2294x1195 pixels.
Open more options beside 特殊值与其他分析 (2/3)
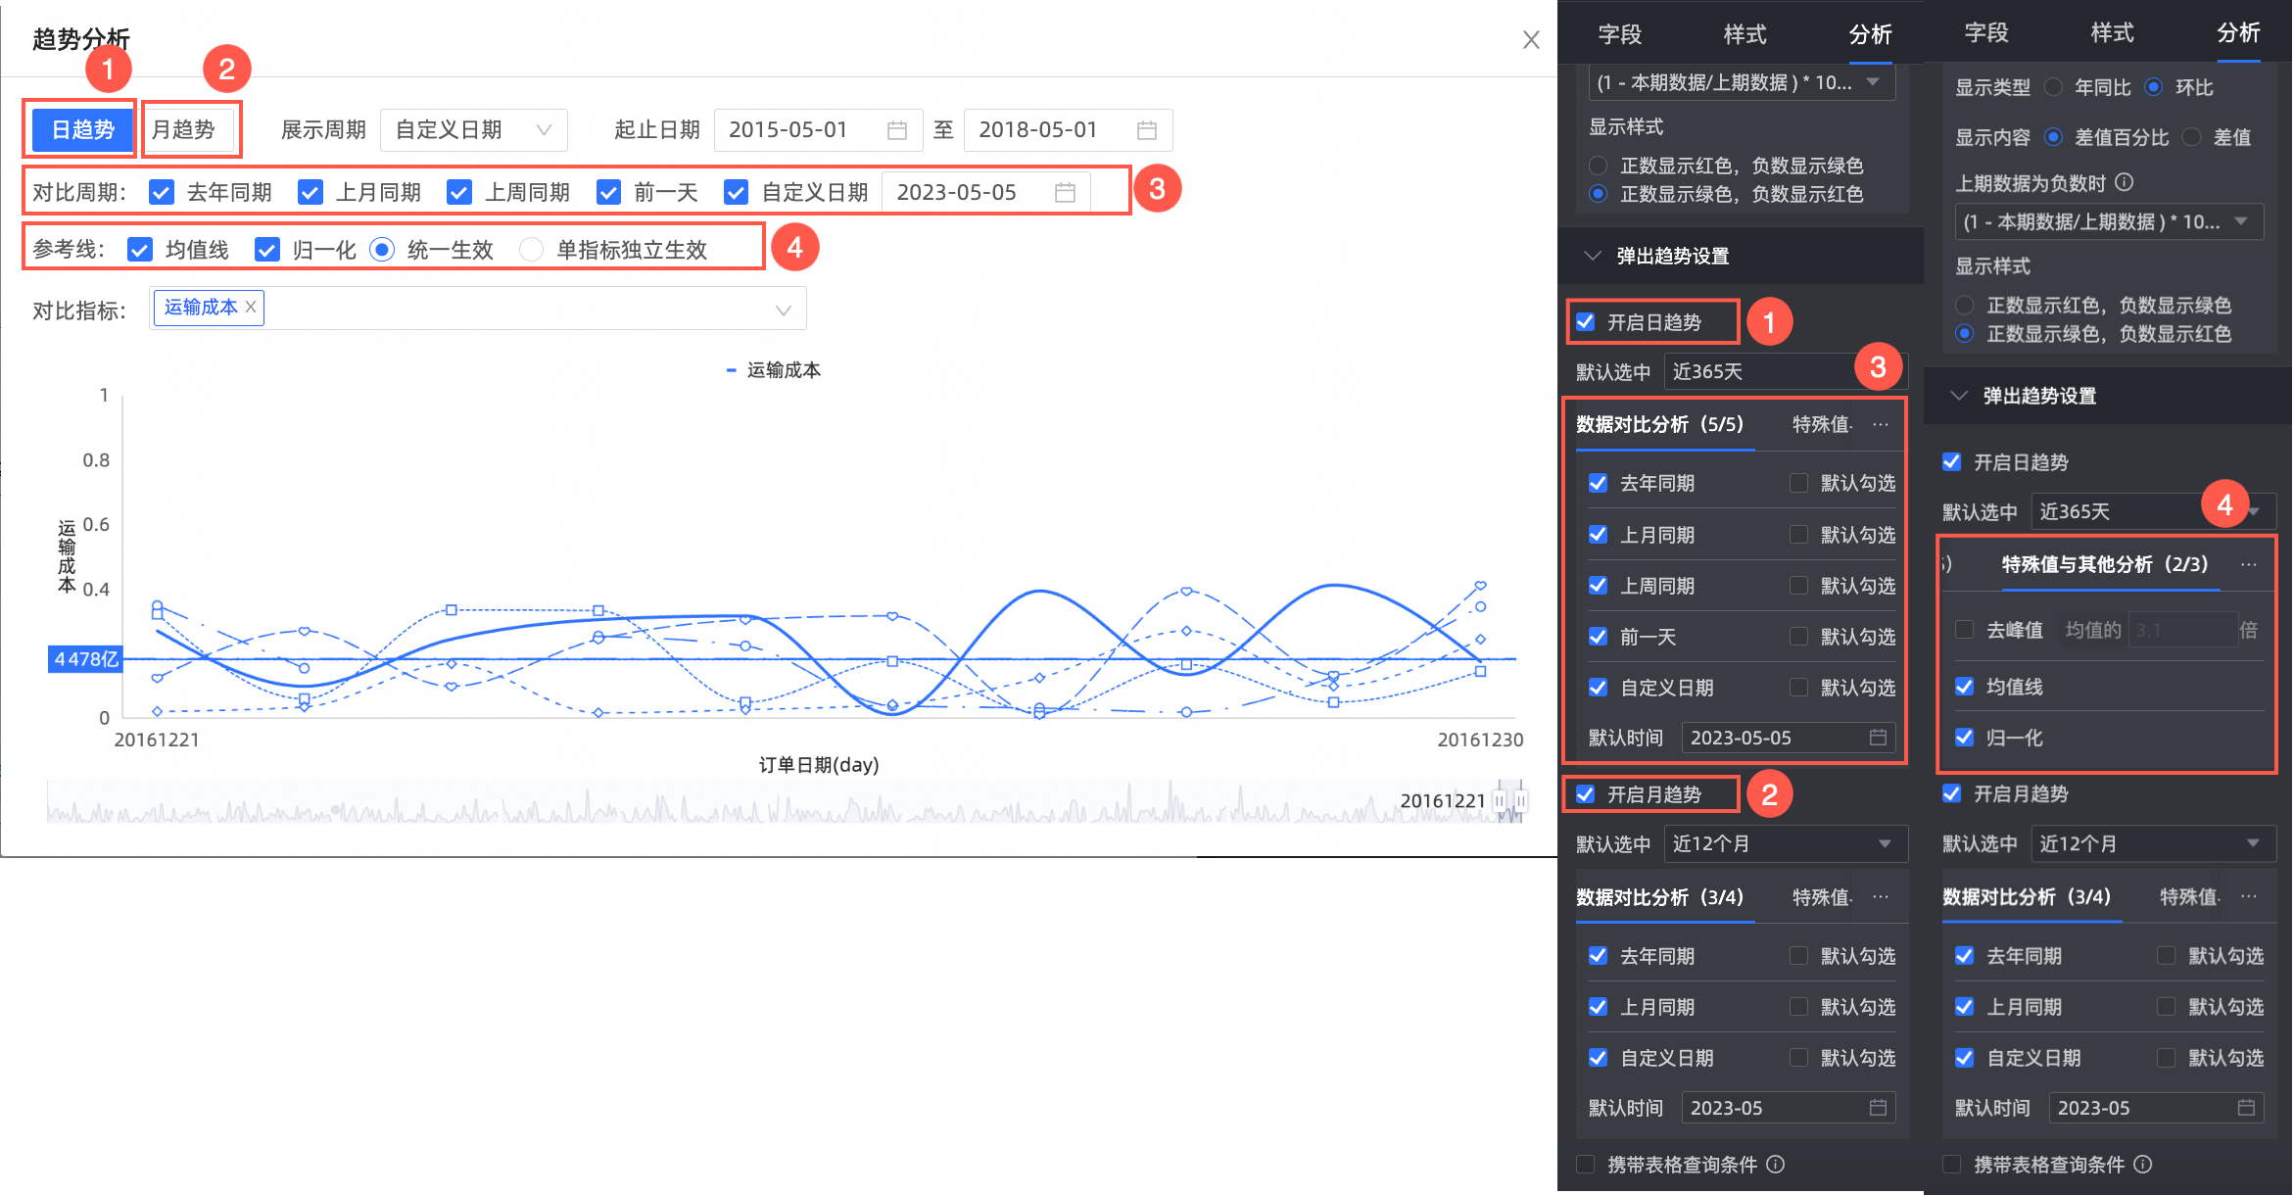coord(2249,564)
